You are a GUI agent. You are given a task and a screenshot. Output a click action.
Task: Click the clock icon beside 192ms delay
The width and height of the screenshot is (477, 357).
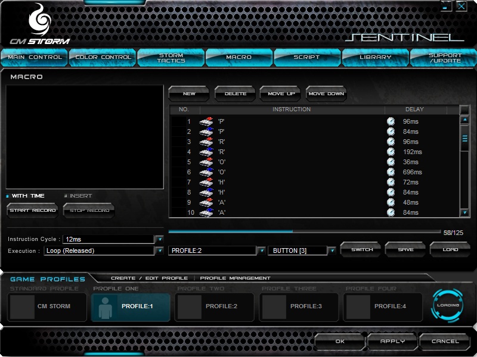click(391, 152)
